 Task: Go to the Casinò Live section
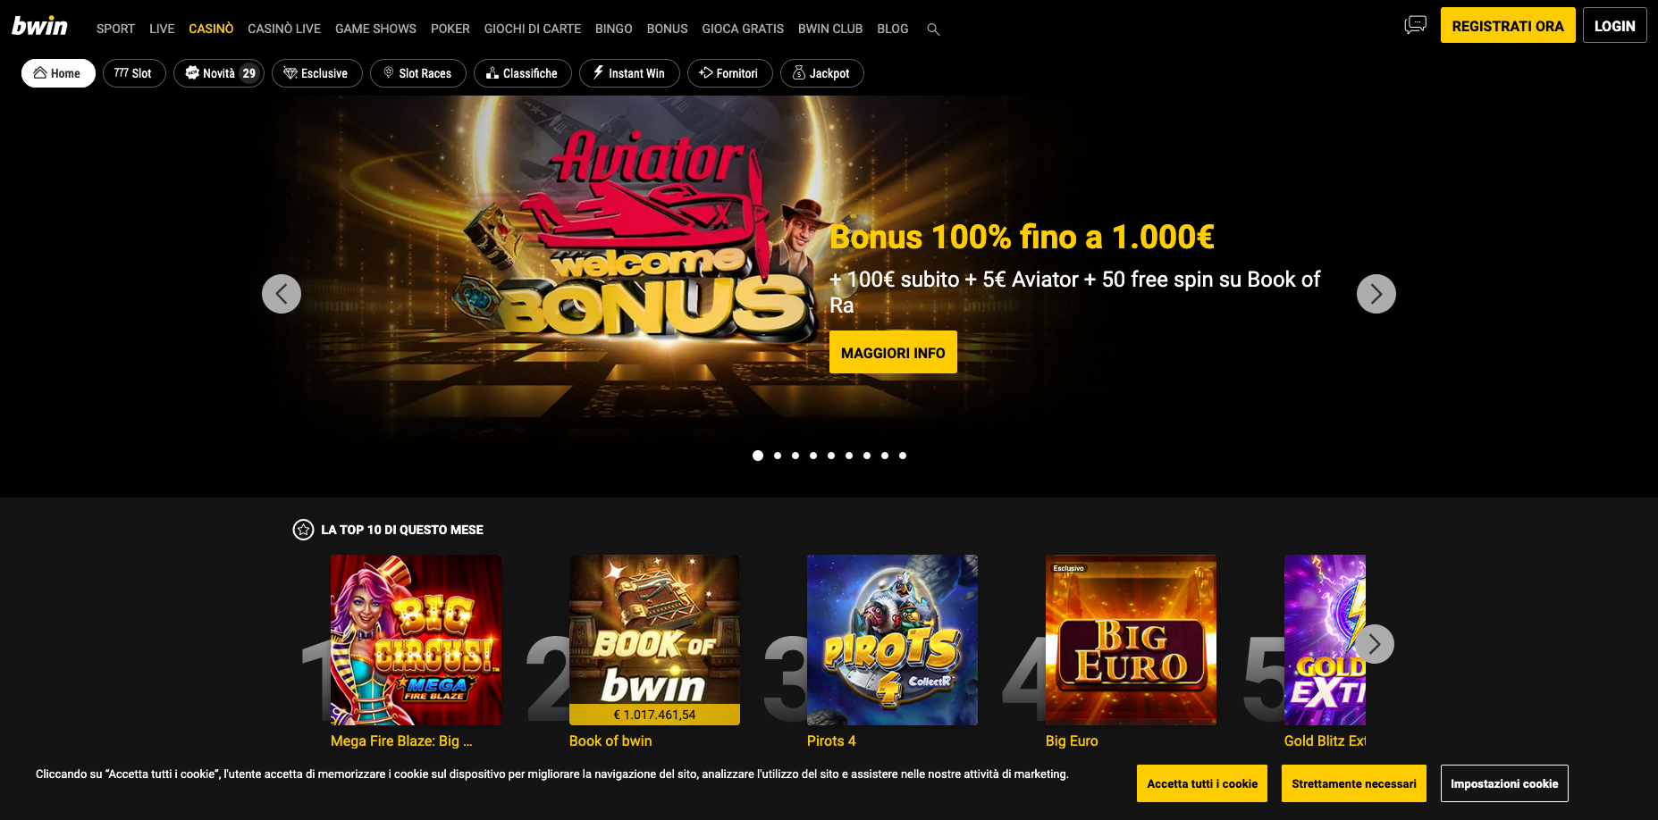tap(284, 29)
